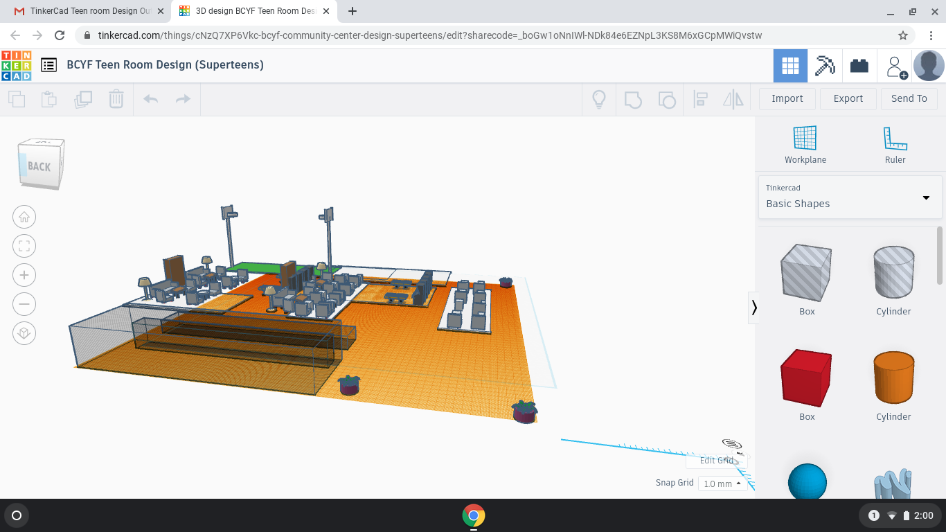The height and width of the screenshot is (532, 946).
Task: Open the Snap Grid 1.0 mm dropdown
Action: [722, 484]
